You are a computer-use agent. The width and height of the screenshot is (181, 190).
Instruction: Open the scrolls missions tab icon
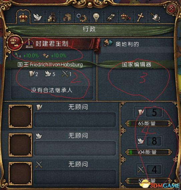point(111,17)
